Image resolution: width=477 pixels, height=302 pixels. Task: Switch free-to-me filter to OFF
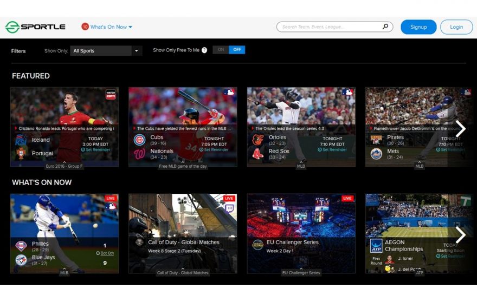pos(237,50)
